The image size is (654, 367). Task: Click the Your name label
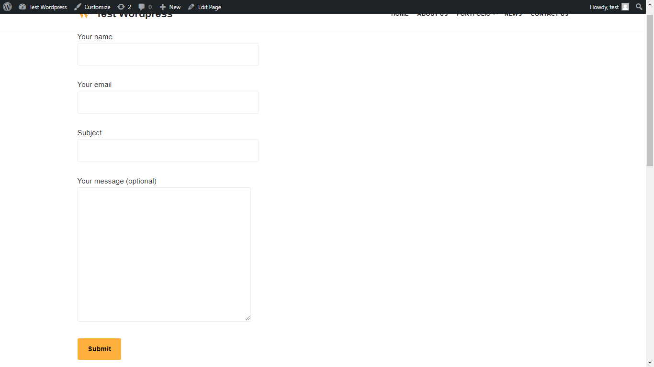95,37
